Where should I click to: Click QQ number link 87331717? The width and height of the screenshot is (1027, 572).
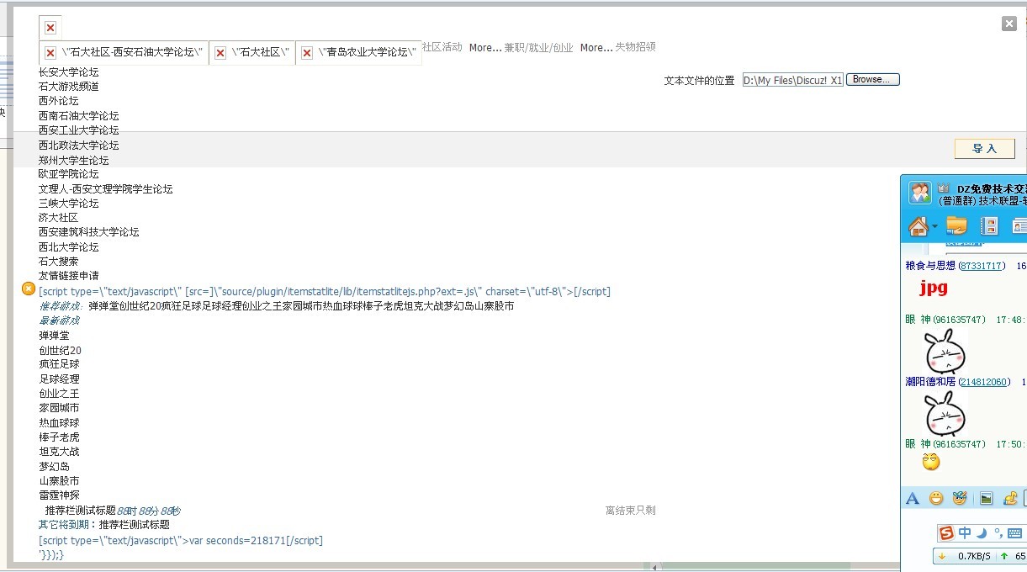pos(982,266)
